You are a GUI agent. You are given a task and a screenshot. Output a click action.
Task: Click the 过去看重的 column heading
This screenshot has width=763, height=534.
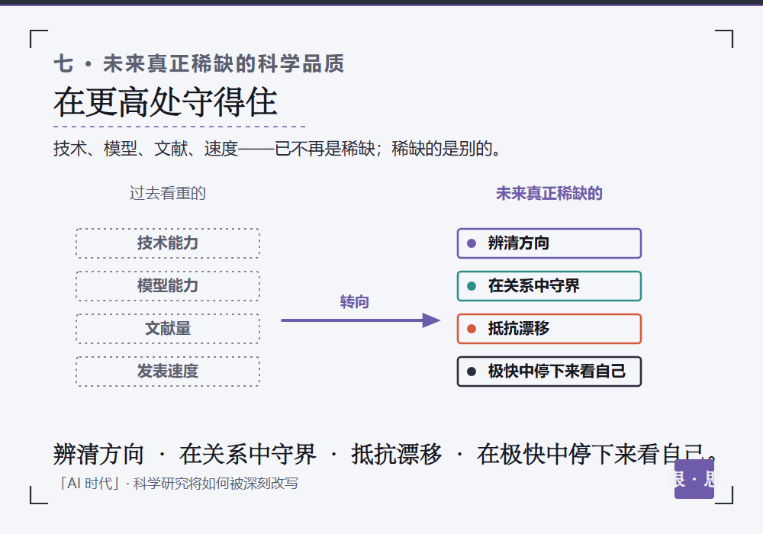168,194
